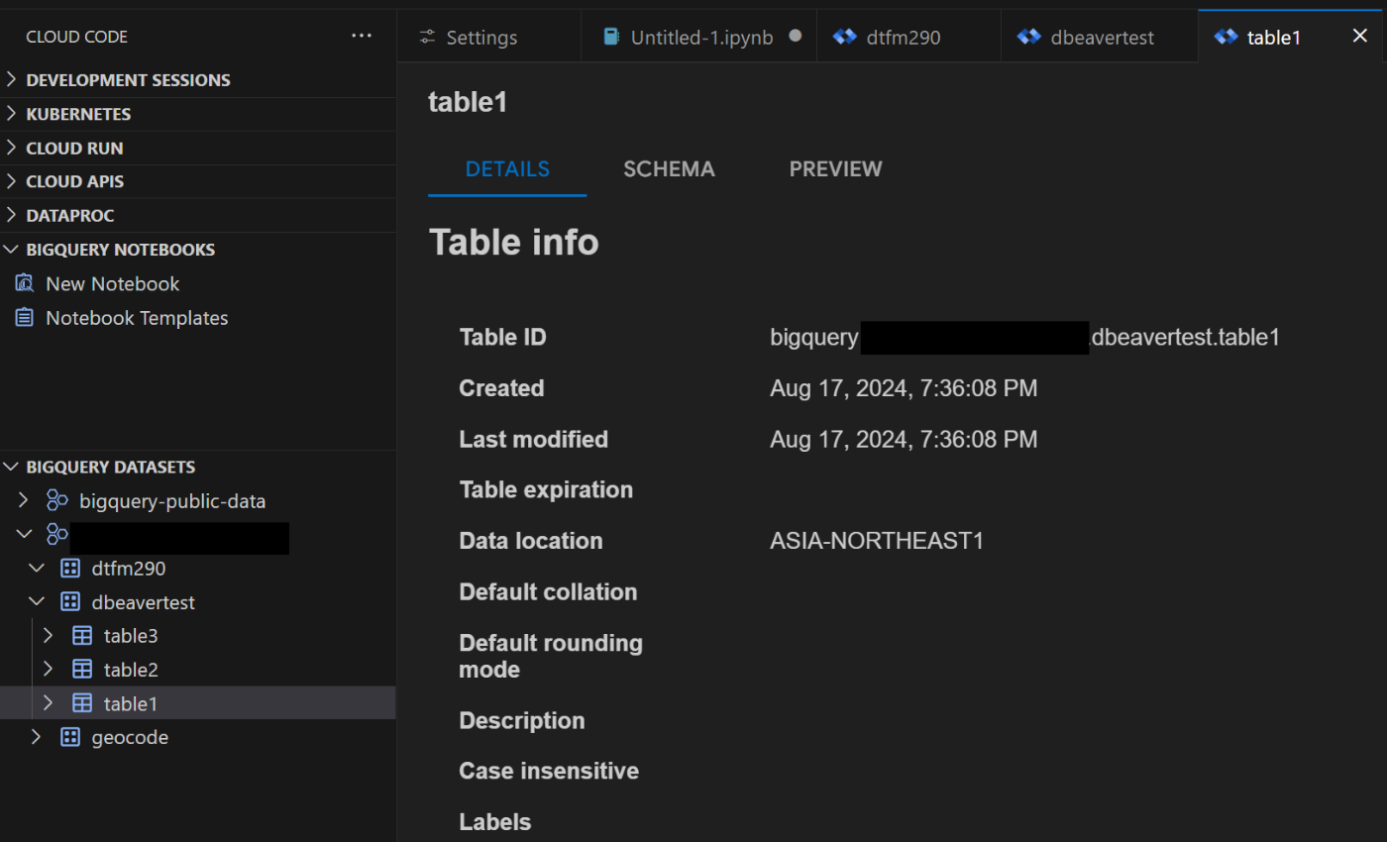Click the Notebook Templates icon

[x=25, y=318]
